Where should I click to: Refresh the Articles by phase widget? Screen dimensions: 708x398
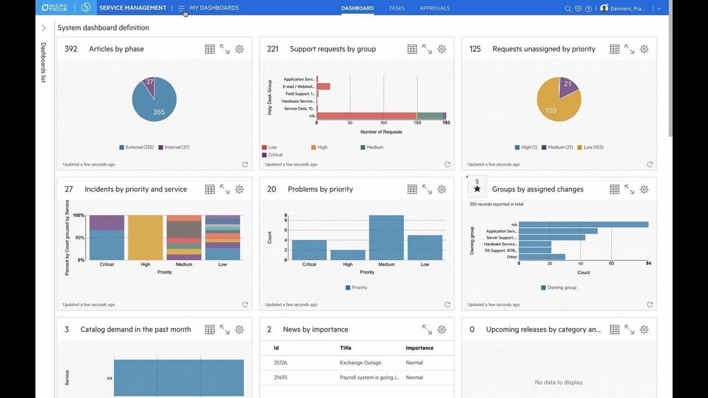click(x=245, y=164)
